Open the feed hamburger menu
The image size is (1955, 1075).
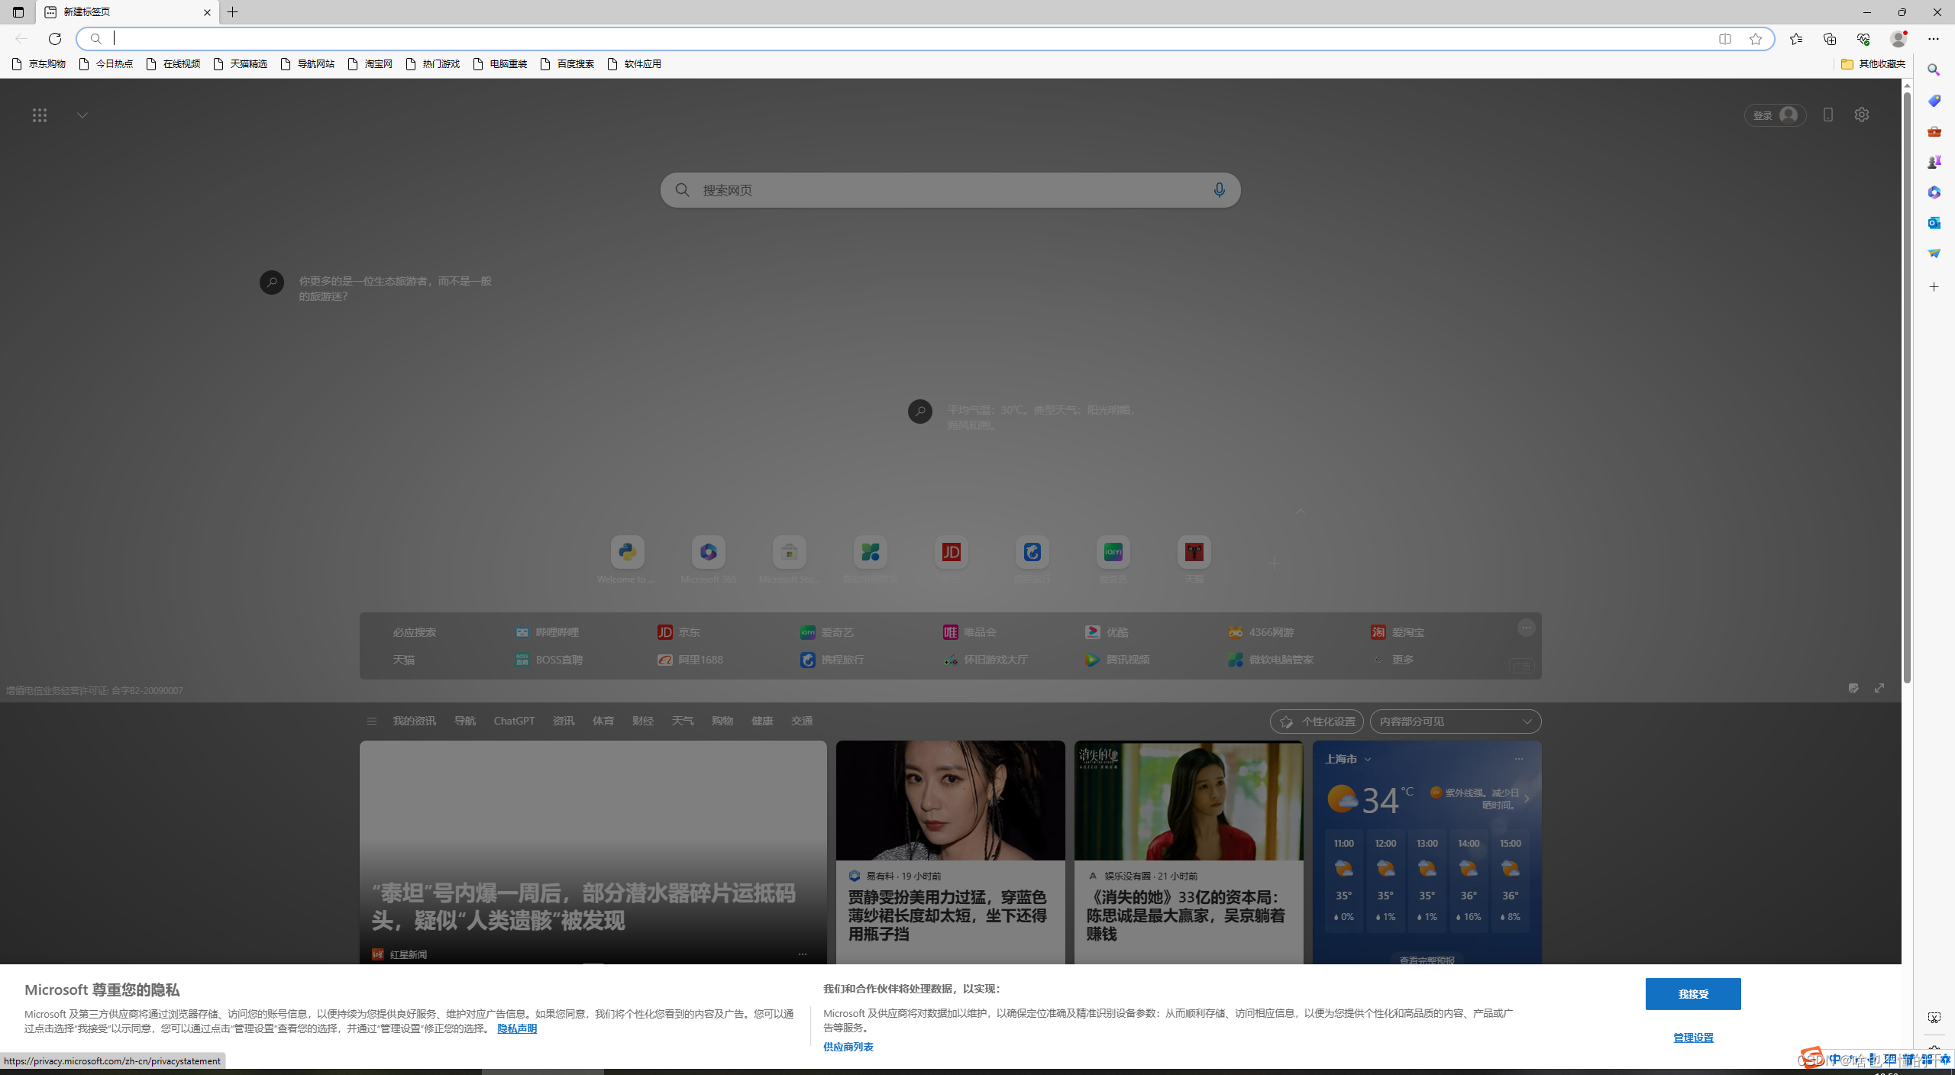(x=372, y=721)
